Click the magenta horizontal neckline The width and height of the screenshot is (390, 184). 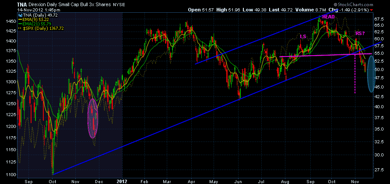(326, 55)
